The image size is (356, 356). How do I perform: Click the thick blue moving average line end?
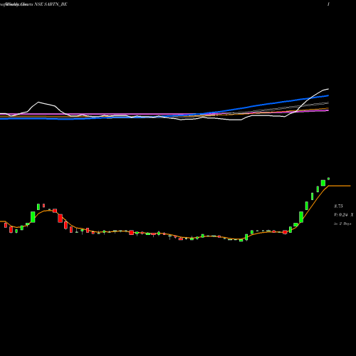tap(328, 95)
